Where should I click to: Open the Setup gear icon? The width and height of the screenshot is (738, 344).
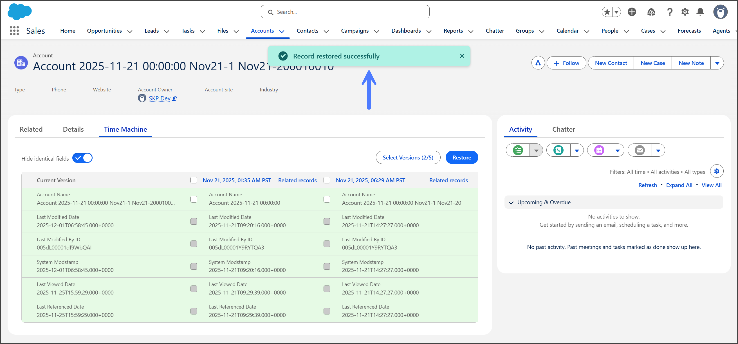tap(685, 12)
